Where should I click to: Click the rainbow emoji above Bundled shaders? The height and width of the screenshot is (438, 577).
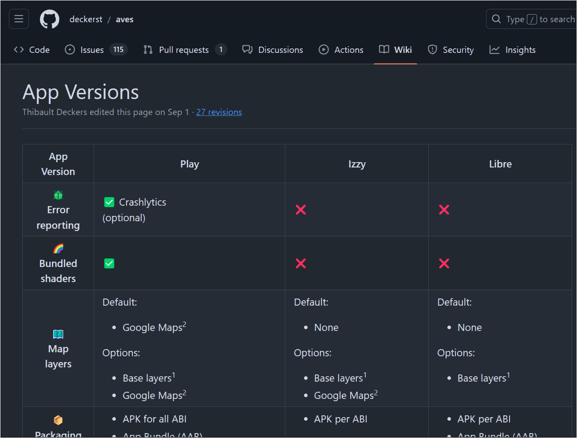58,248
